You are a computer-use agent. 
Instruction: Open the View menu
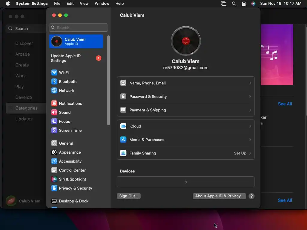click(84, 4)
